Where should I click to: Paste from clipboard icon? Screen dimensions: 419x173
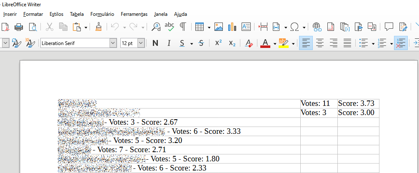pyautogui.click(x=77, y=27)
